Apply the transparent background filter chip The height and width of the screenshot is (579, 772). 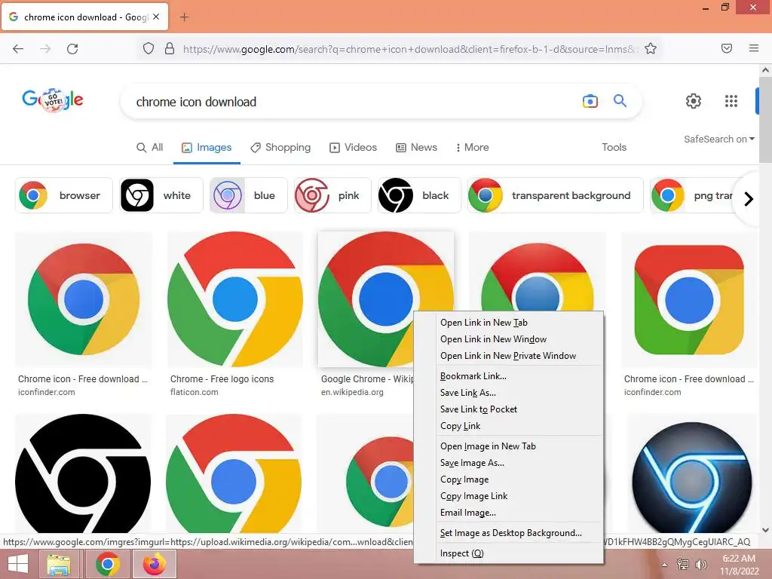556,195
